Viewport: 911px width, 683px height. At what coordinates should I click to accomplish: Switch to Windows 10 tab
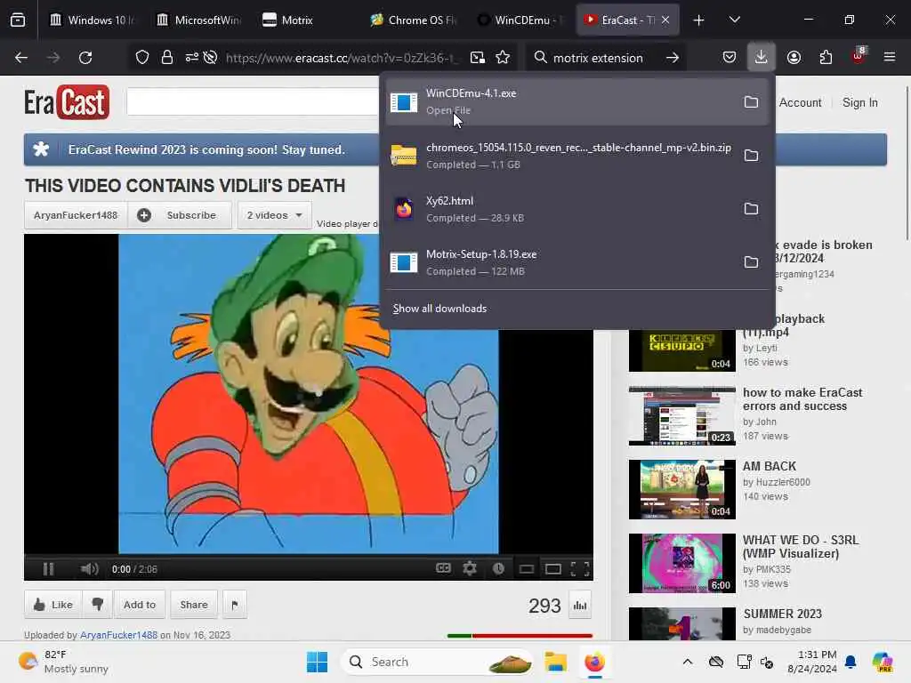92,20
